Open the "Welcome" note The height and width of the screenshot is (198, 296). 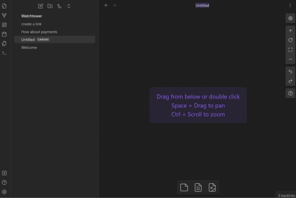point(29,47)
